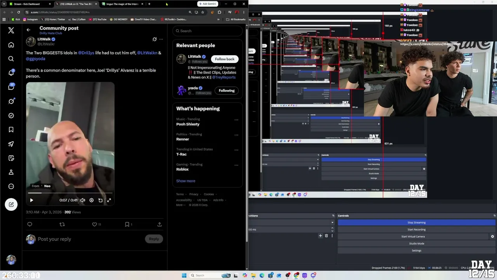Click the reply speech-bubble icon under the post
The width and height of the screenshot is (497, 280).
click(x=30, y=224)
